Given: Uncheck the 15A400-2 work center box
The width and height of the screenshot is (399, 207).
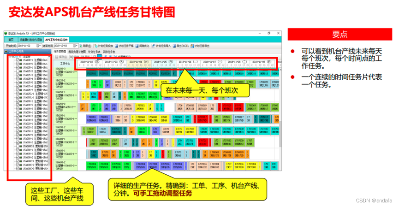Looking at the screenshot, I should [x=18, y=157].
